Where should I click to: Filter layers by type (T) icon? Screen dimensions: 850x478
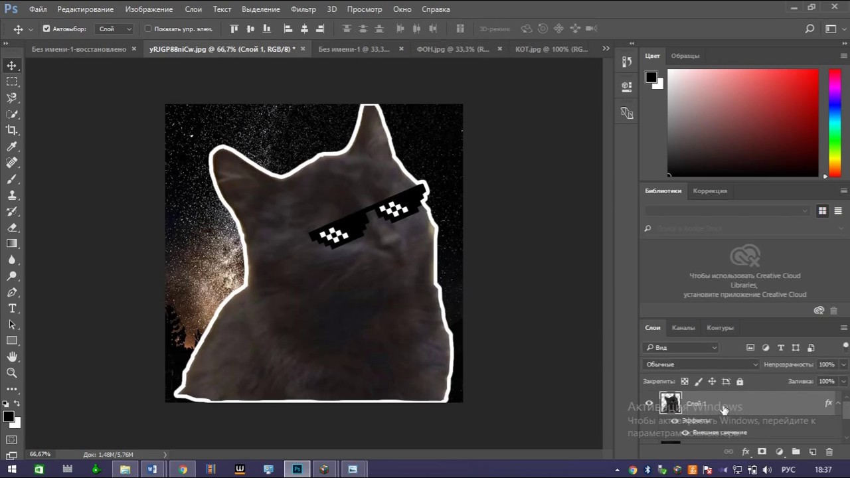pyautogui.click(x=781, y=348)
